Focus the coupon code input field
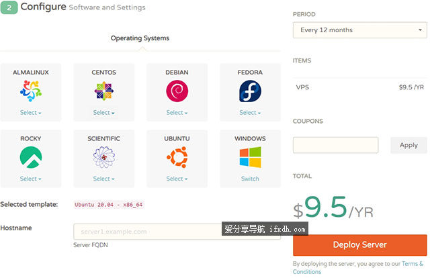 click(335, 145)
